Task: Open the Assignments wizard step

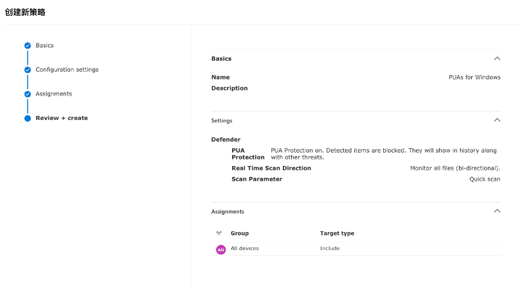Action: pos(54,94)
